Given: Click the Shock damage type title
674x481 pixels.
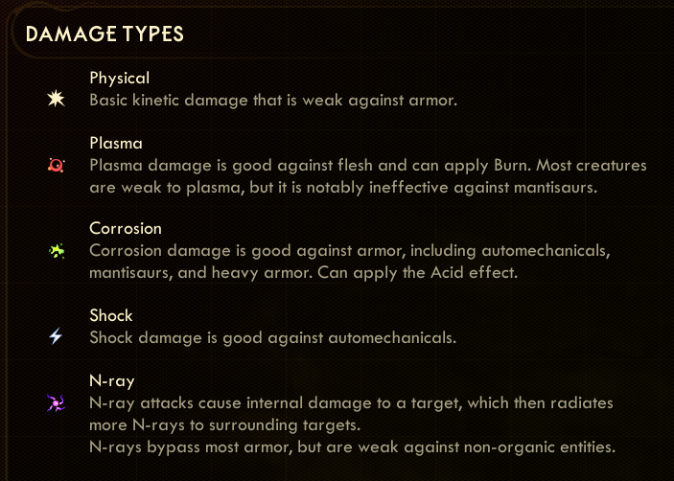Looking at the screenshot, I should (110, 315).
